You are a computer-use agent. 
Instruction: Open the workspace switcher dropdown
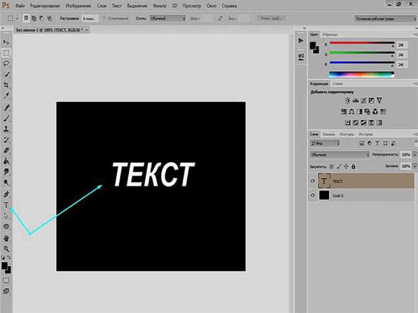point(385,18)
